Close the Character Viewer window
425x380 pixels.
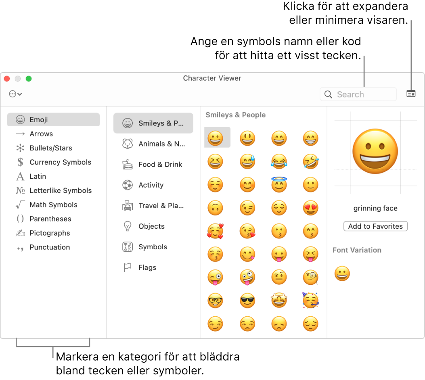coord(7,79)
